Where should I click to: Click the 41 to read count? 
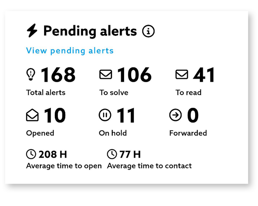[x=204, y=75]
